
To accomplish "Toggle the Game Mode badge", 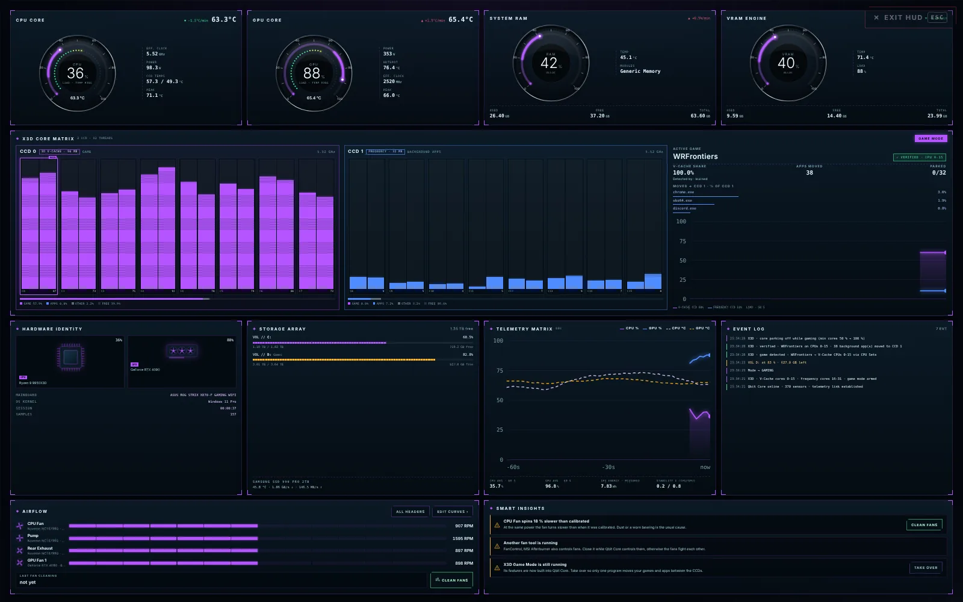I will coord(931,138).
